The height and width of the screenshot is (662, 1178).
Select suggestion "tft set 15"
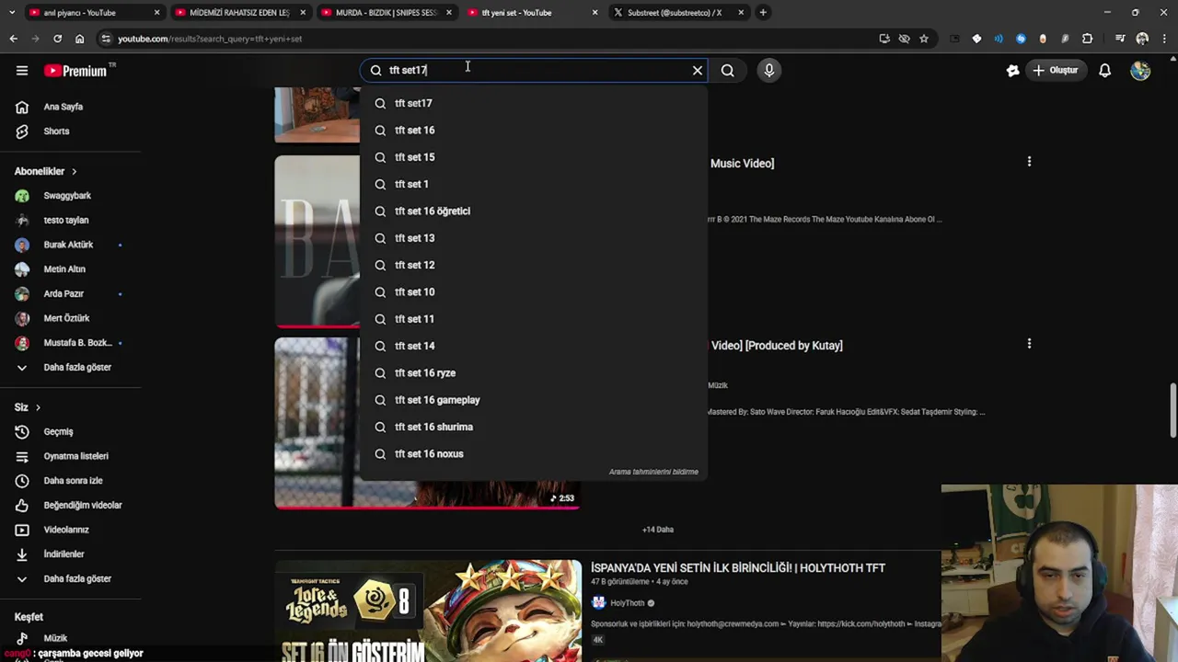533,157
